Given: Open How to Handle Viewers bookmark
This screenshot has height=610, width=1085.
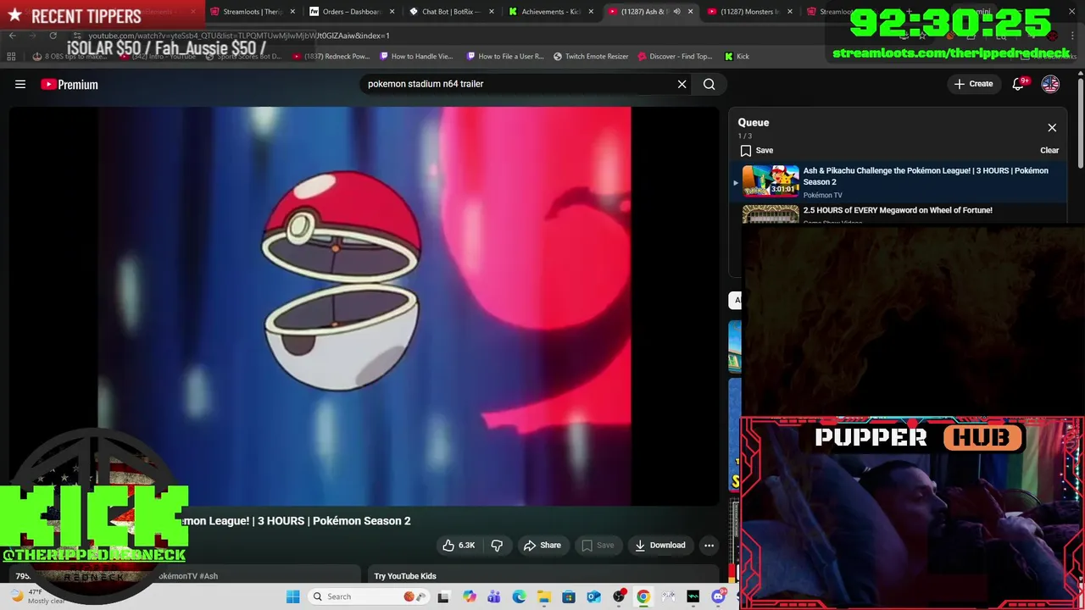Looking at the screenshot, I should pyautogui.click(x=416, y=56).
